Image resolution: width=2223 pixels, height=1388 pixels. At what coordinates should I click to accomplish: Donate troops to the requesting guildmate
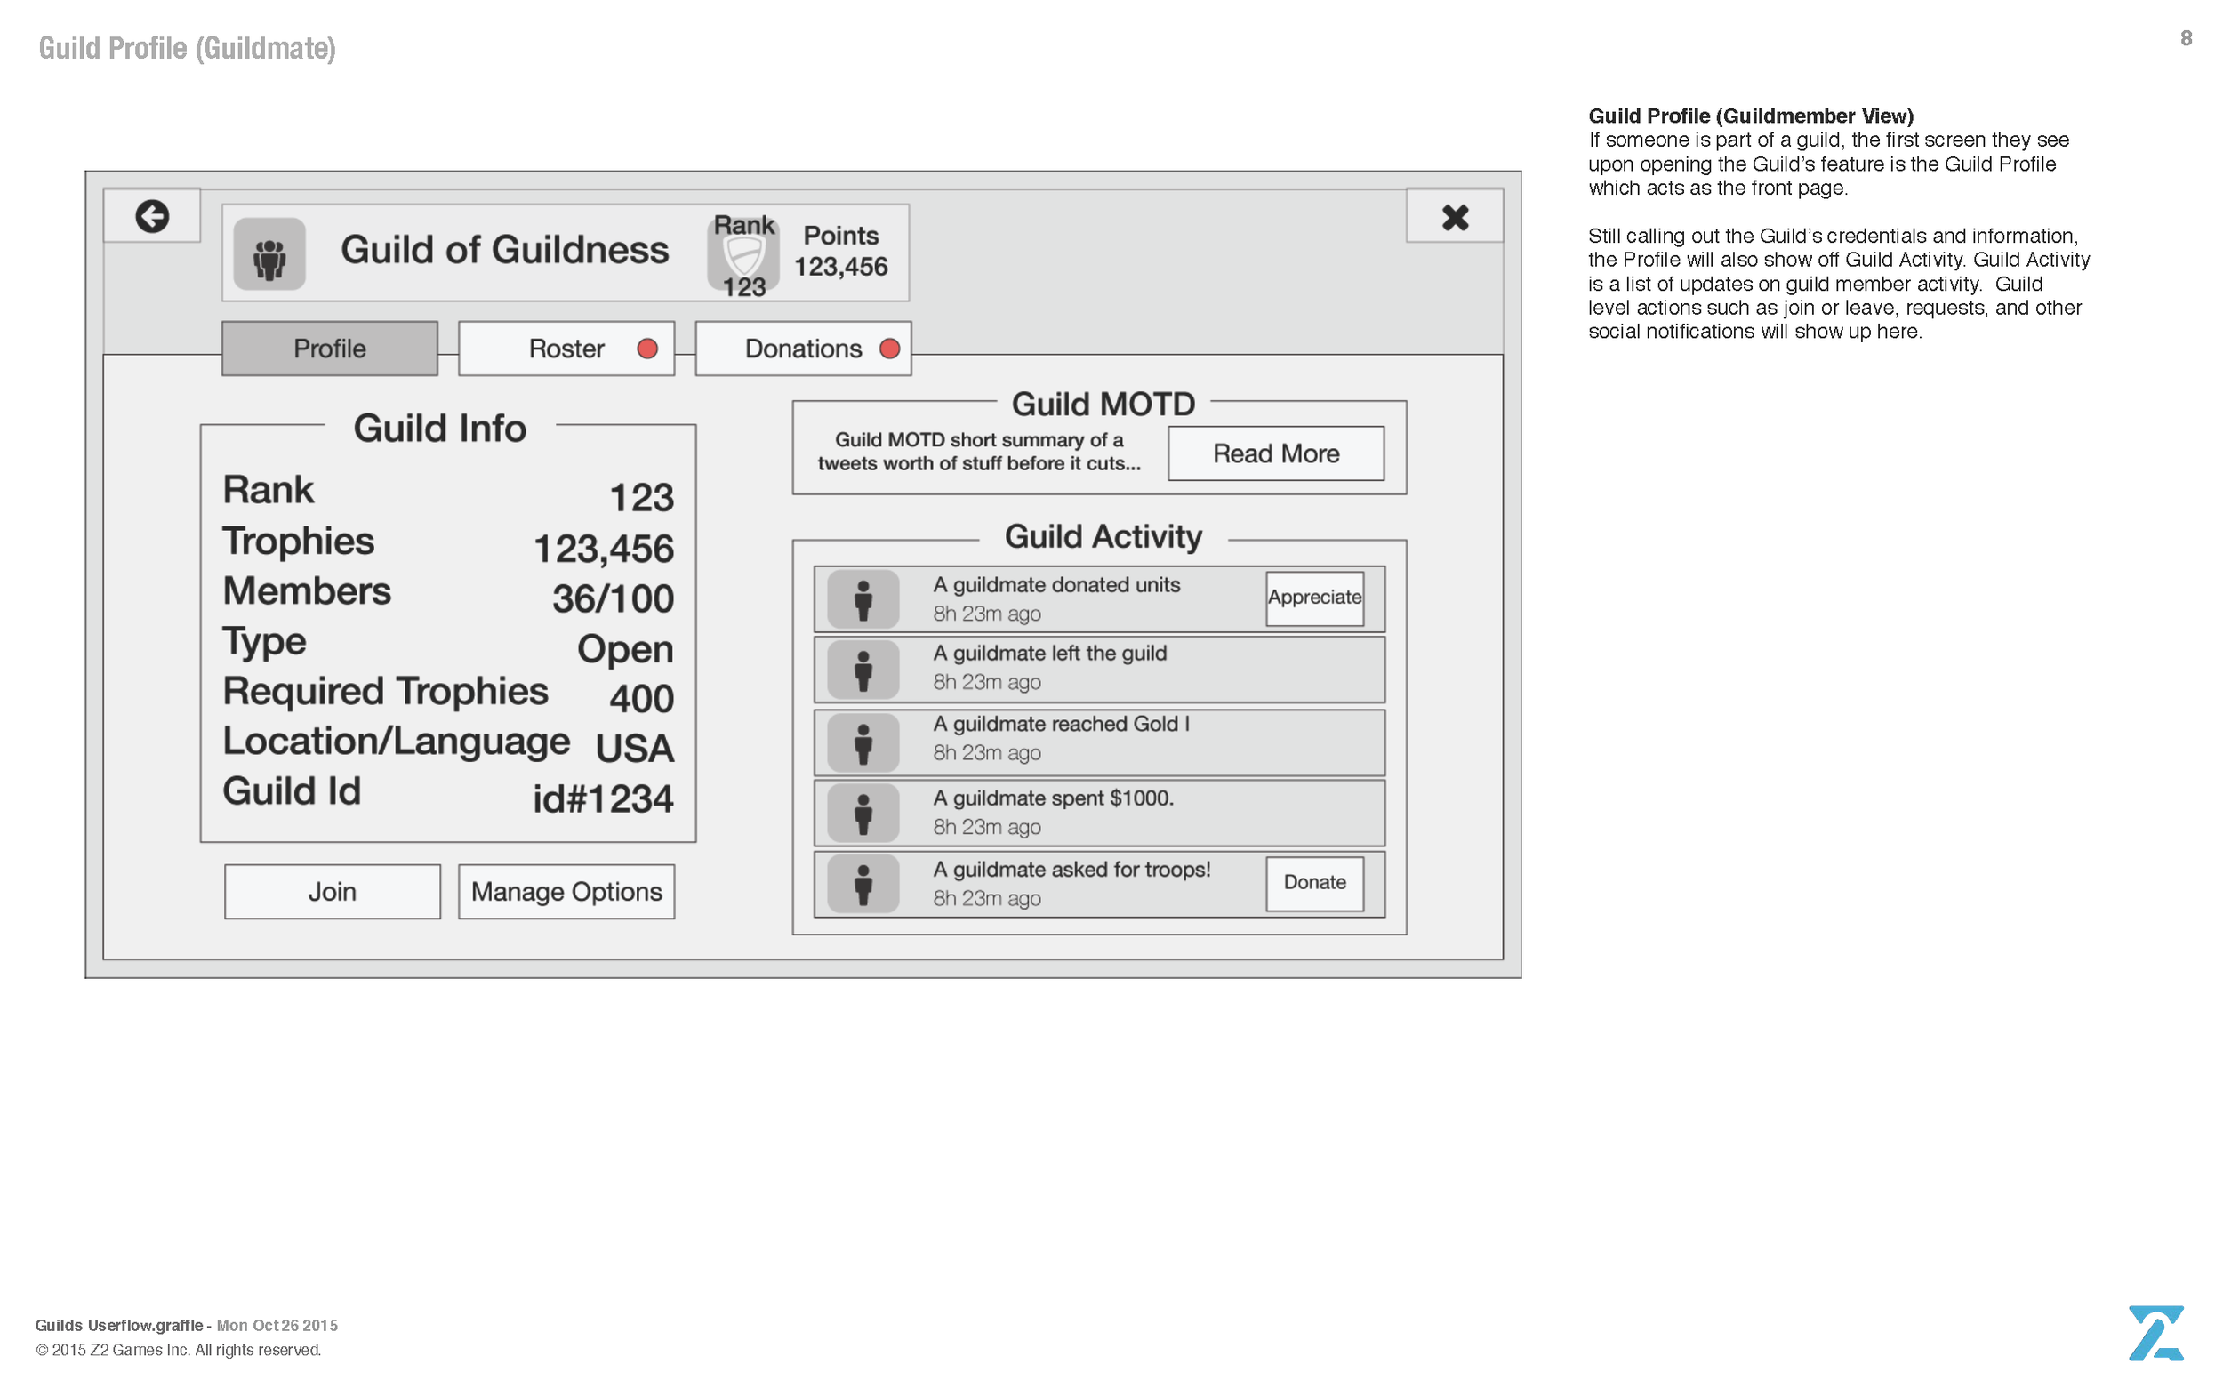(1314, 883)
